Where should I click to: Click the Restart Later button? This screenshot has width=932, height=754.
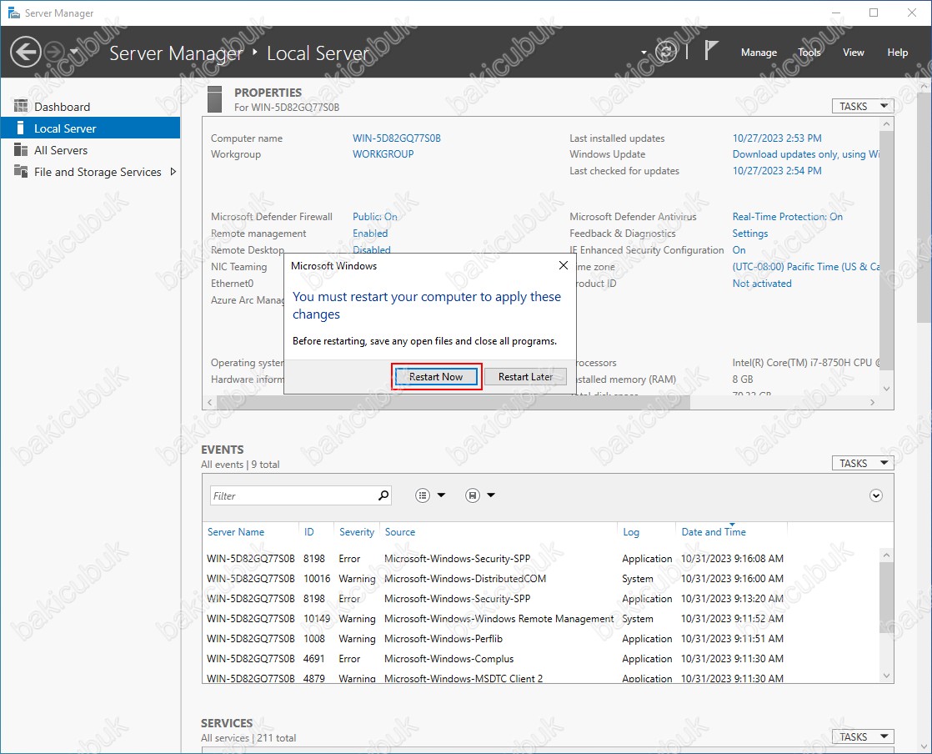coord(525,376)
